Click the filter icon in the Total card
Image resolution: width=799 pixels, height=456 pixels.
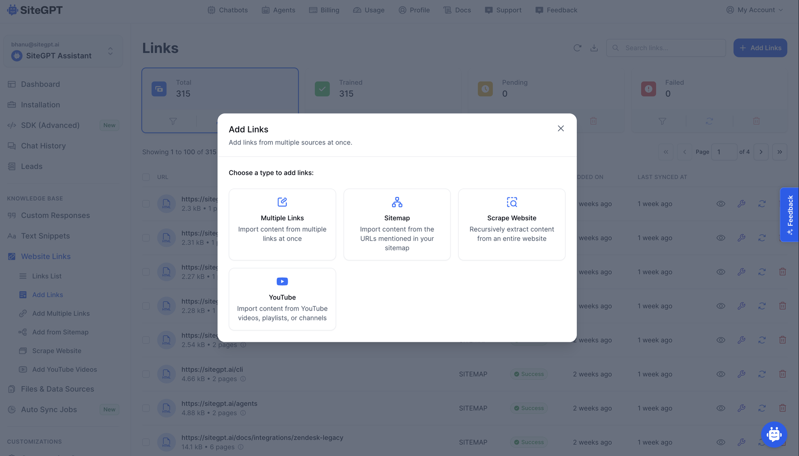pos(173,121)
